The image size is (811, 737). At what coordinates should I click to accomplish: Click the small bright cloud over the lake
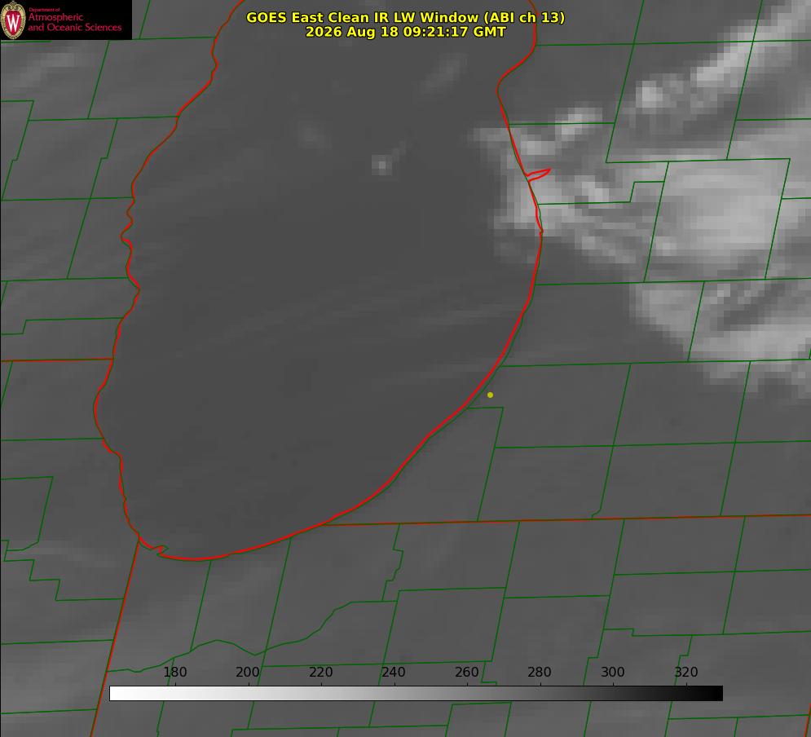381,165
